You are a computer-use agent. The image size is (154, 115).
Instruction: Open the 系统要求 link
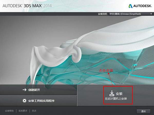[23, 111]
